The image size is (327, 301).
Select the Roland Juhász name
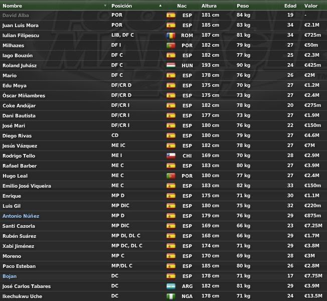(20, 66)
